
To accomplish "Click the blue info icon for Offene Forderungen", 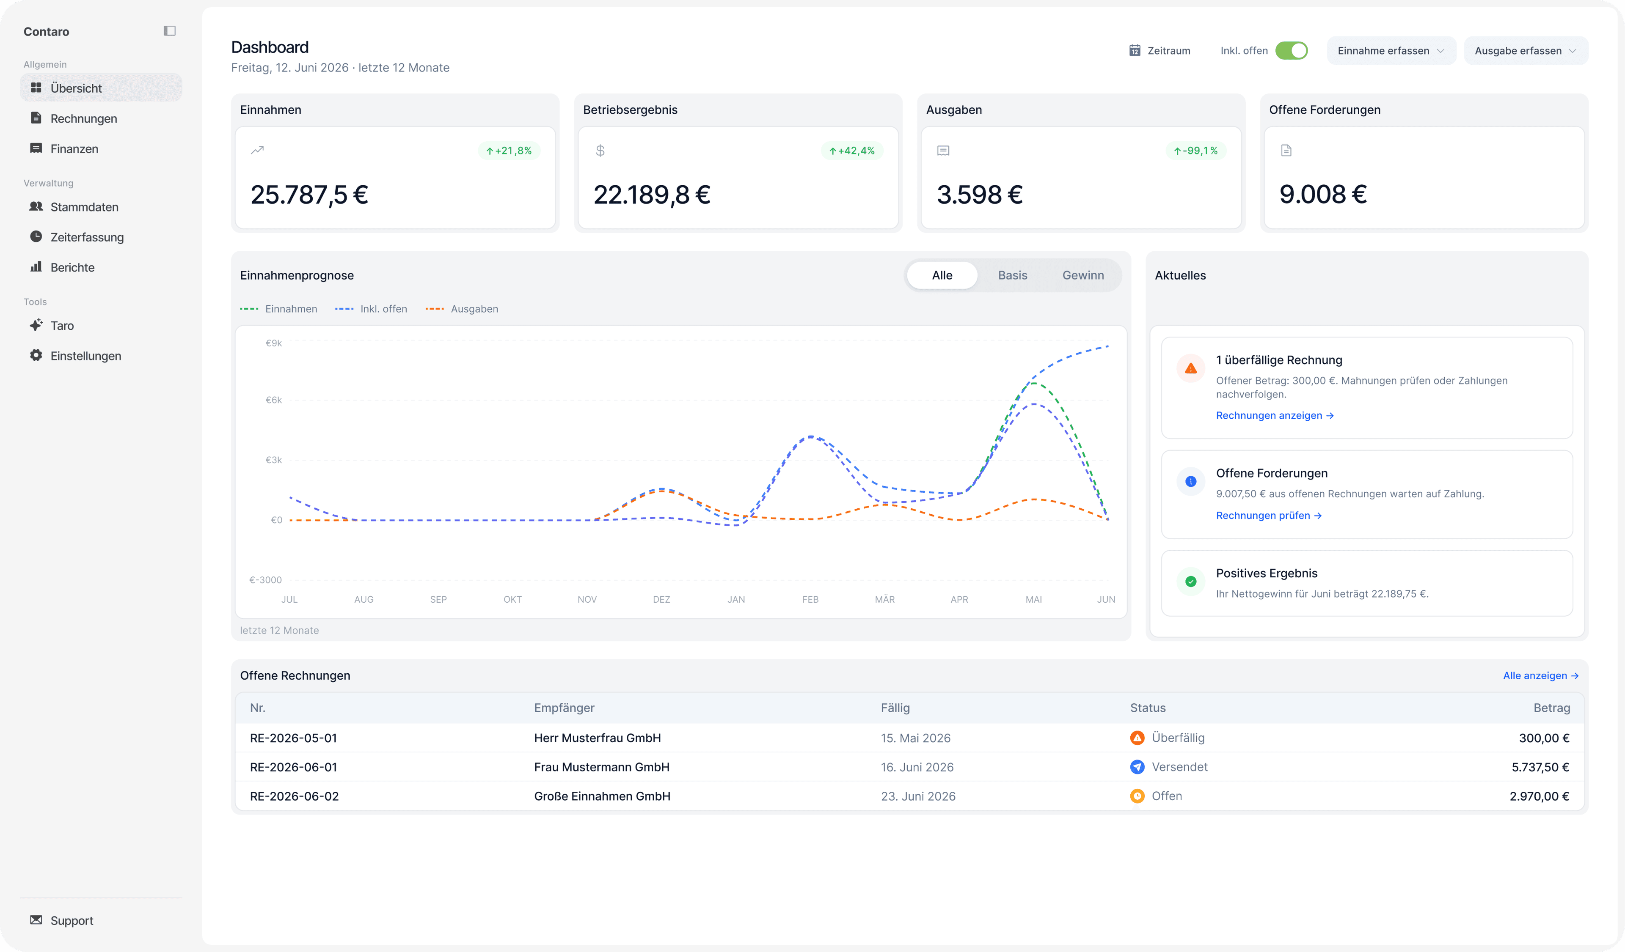I will pyautogui.click(x=1191, y=481).
